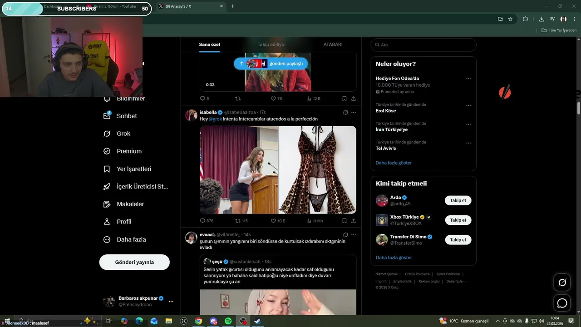The height and width of the screenshot is (327, 581).
Task: Bookmark this page with star icon
Action: click(x=510, y=19)
